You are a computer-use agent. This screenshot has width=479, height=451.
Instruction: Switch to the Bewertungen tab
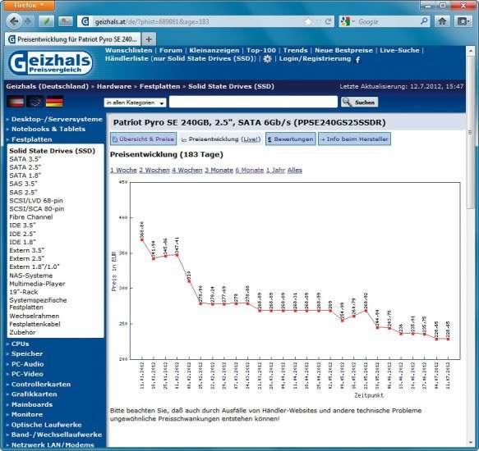point(291,139)
